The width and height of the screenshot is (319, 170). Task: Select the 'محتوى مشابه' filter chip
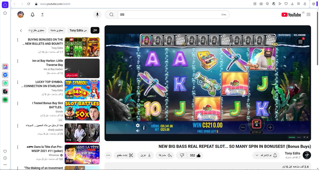click(57, 30)
